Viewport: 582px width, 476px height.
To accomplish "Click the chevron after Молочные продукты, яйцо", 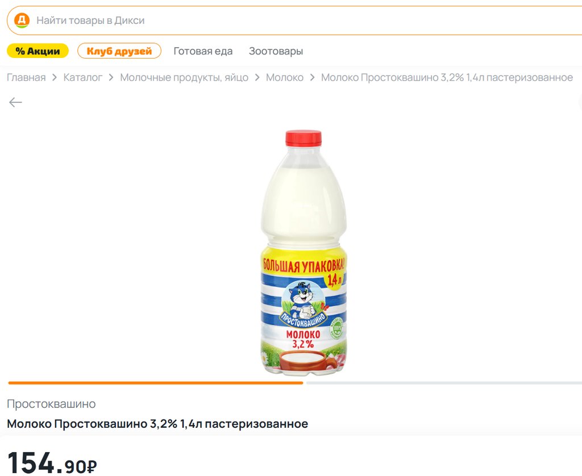I will (257, 78).
